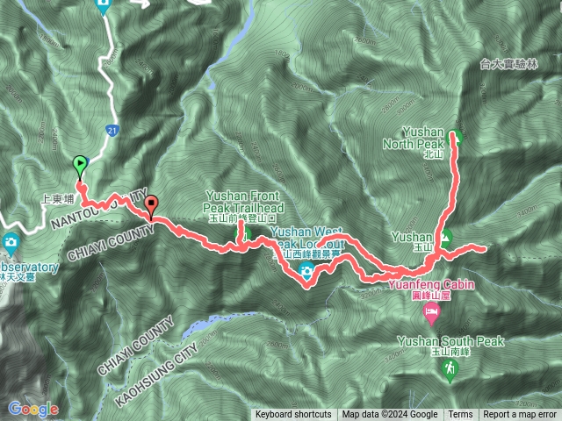The image size is (562, 421).
Task: Click the observatory camera icon at left edge
Action: (11, 244)
